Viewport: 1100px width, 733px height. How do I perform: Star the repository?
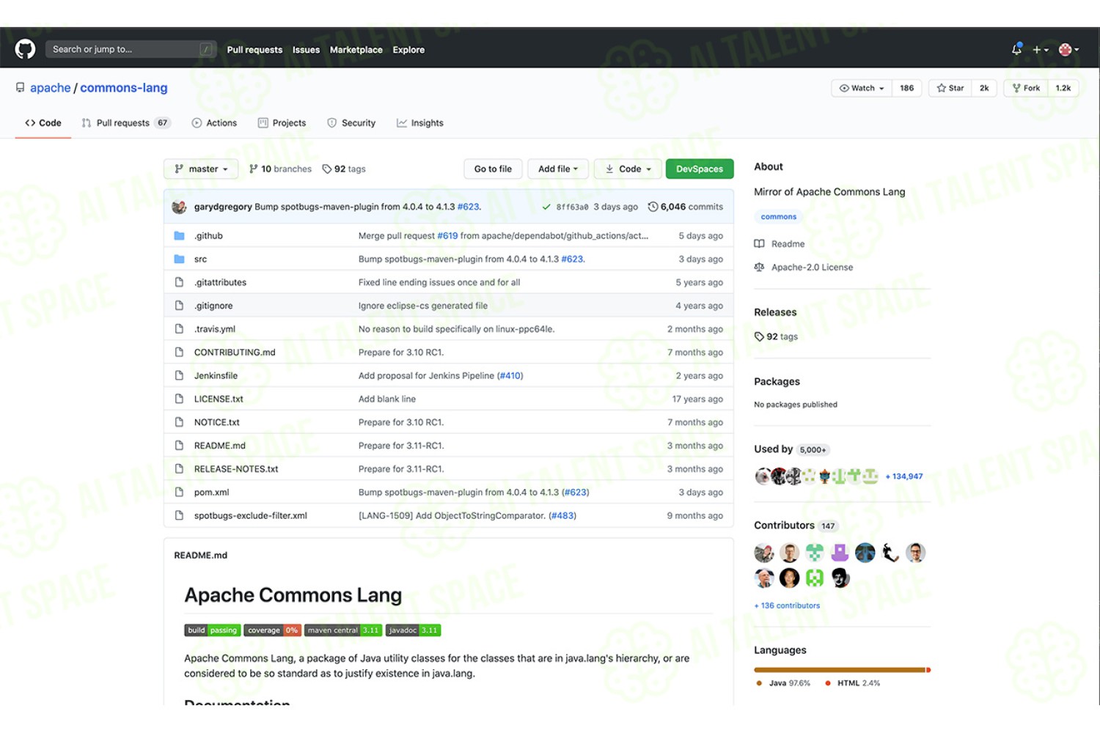(x=950, y=88)
